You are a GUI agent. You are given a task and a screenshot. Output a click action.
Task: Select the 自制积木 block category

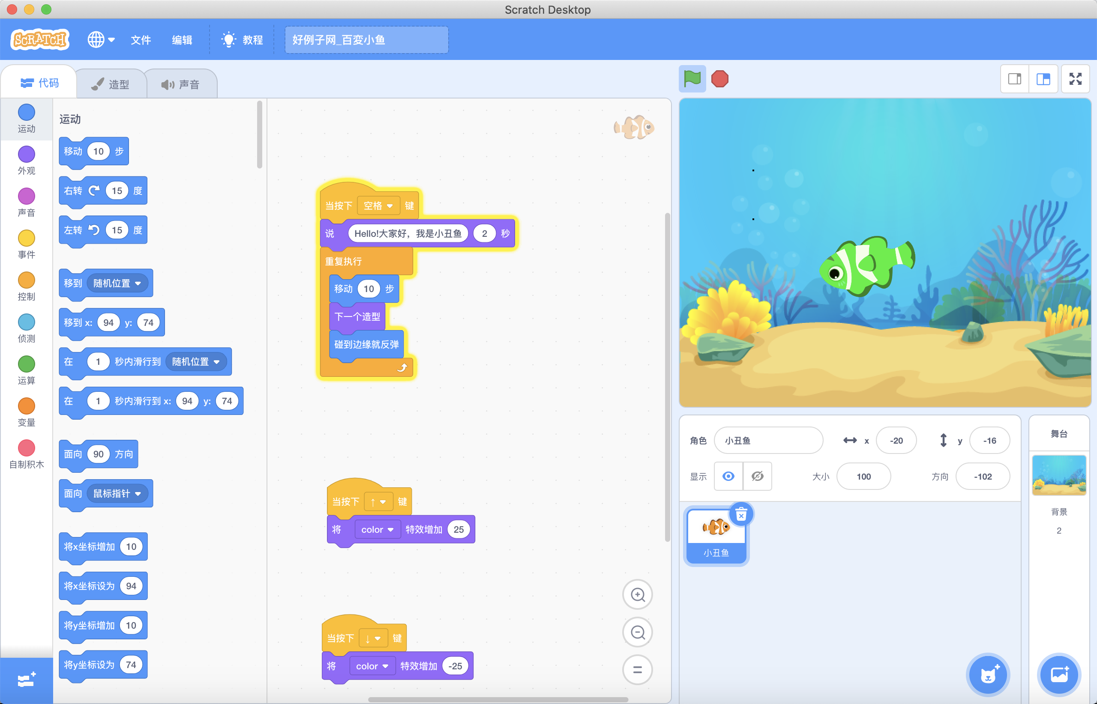[x=27, y=455]
